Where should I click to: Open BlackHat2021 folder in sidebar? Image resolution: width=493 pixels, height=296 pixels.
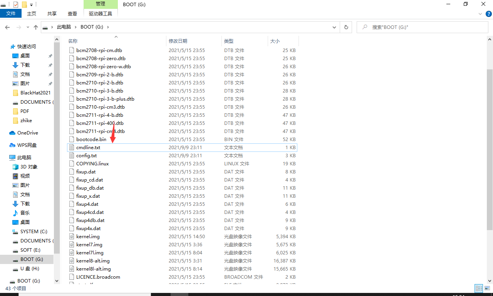click(35, 93)
